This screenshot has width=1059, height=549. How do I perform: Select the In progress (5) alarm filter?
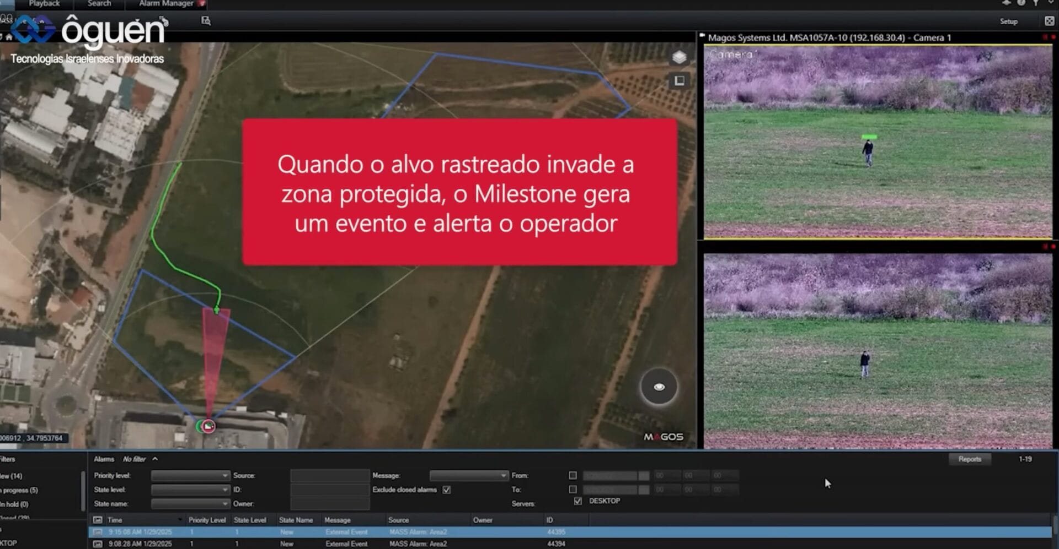19,490
